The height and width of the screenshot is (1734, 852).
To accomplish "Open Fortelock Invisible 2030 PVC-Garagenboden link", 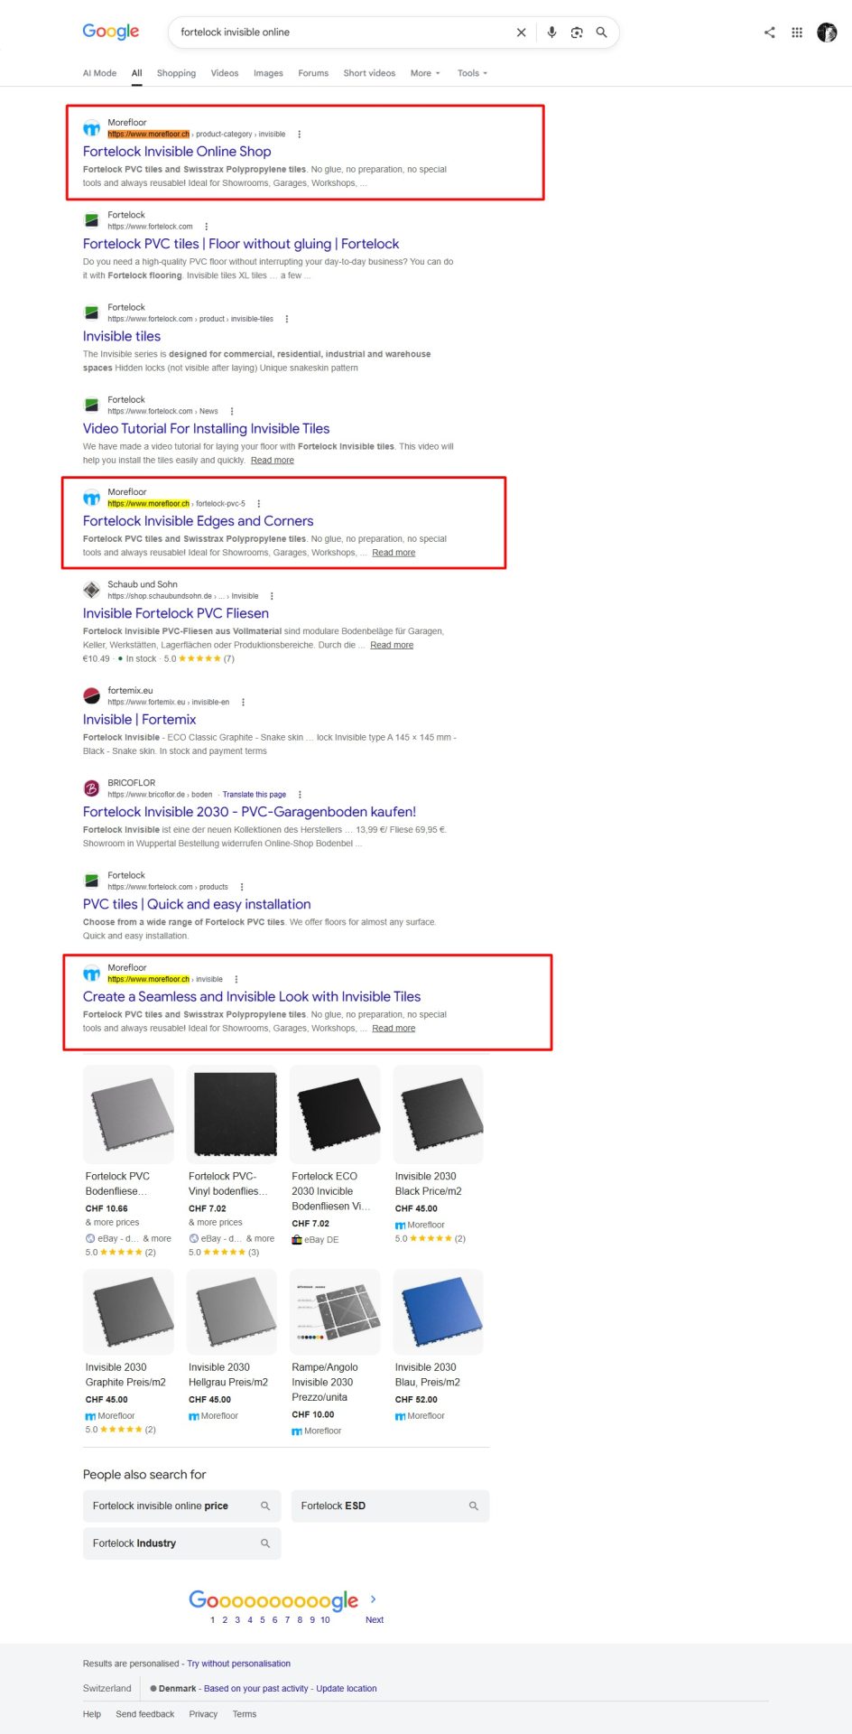I will (x=250, y=812).
